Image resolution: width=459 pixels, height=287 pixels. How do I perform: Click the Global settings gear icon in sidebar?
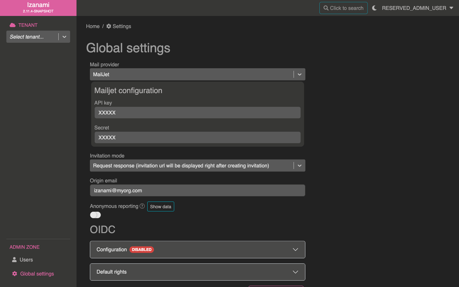tap(15, 274)
